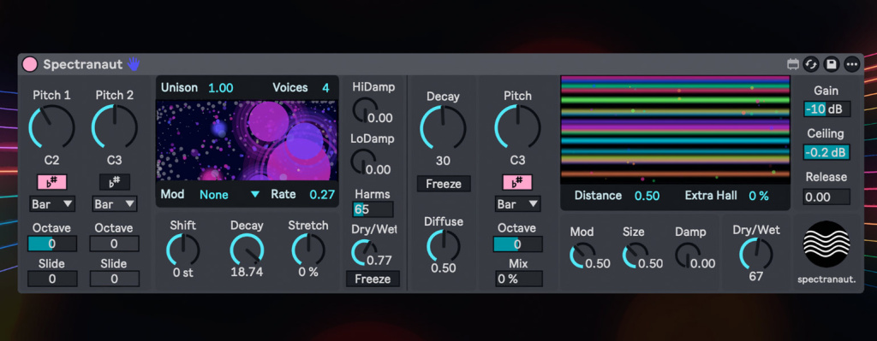The height and width of the screenshot is (341, 877).
Task: Click the colored stripes reverb display
Action: tap(675, 130)
